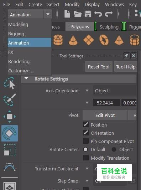Create a polygon torus from shelf
This screenshot has width=141, height=190.
coord(104,40)
